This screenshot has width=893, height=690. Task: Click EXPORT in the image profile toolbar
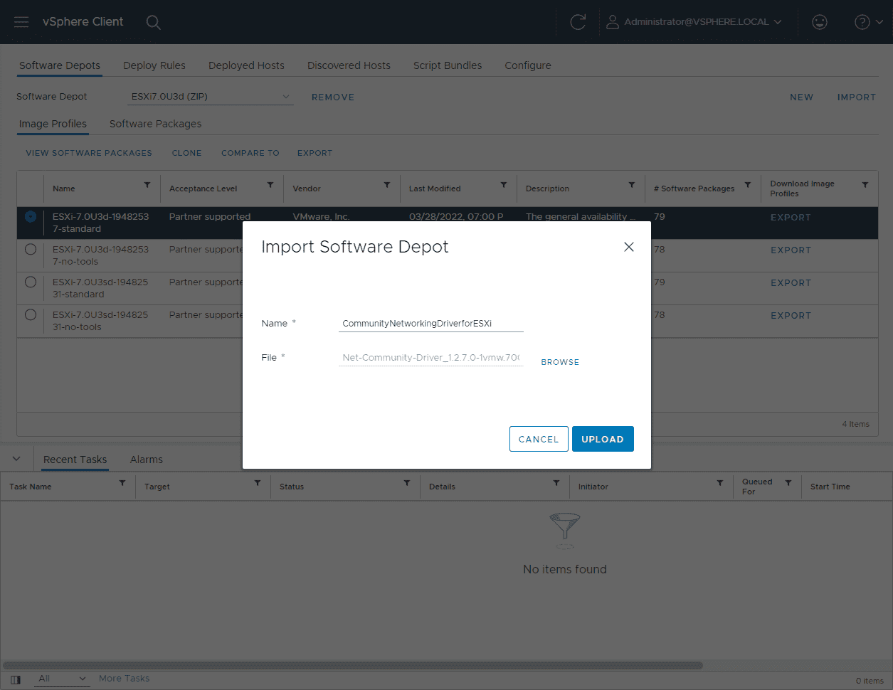point(315,153)
